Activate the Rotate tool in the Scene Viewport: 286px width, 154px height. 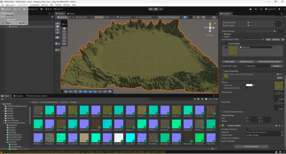coord(64,34)
